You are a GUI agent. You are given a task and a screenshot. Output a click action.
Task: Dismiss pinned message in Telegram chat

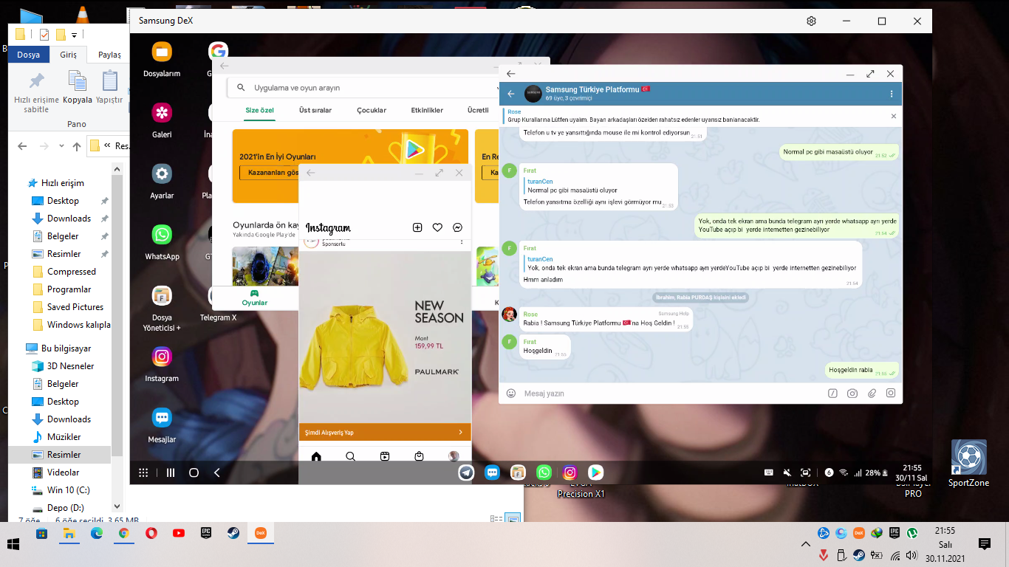pos(893,116)
